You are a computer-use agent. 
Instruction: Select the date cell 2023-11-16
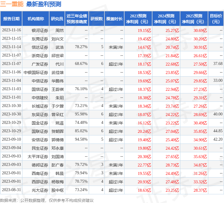pos(11,30)
